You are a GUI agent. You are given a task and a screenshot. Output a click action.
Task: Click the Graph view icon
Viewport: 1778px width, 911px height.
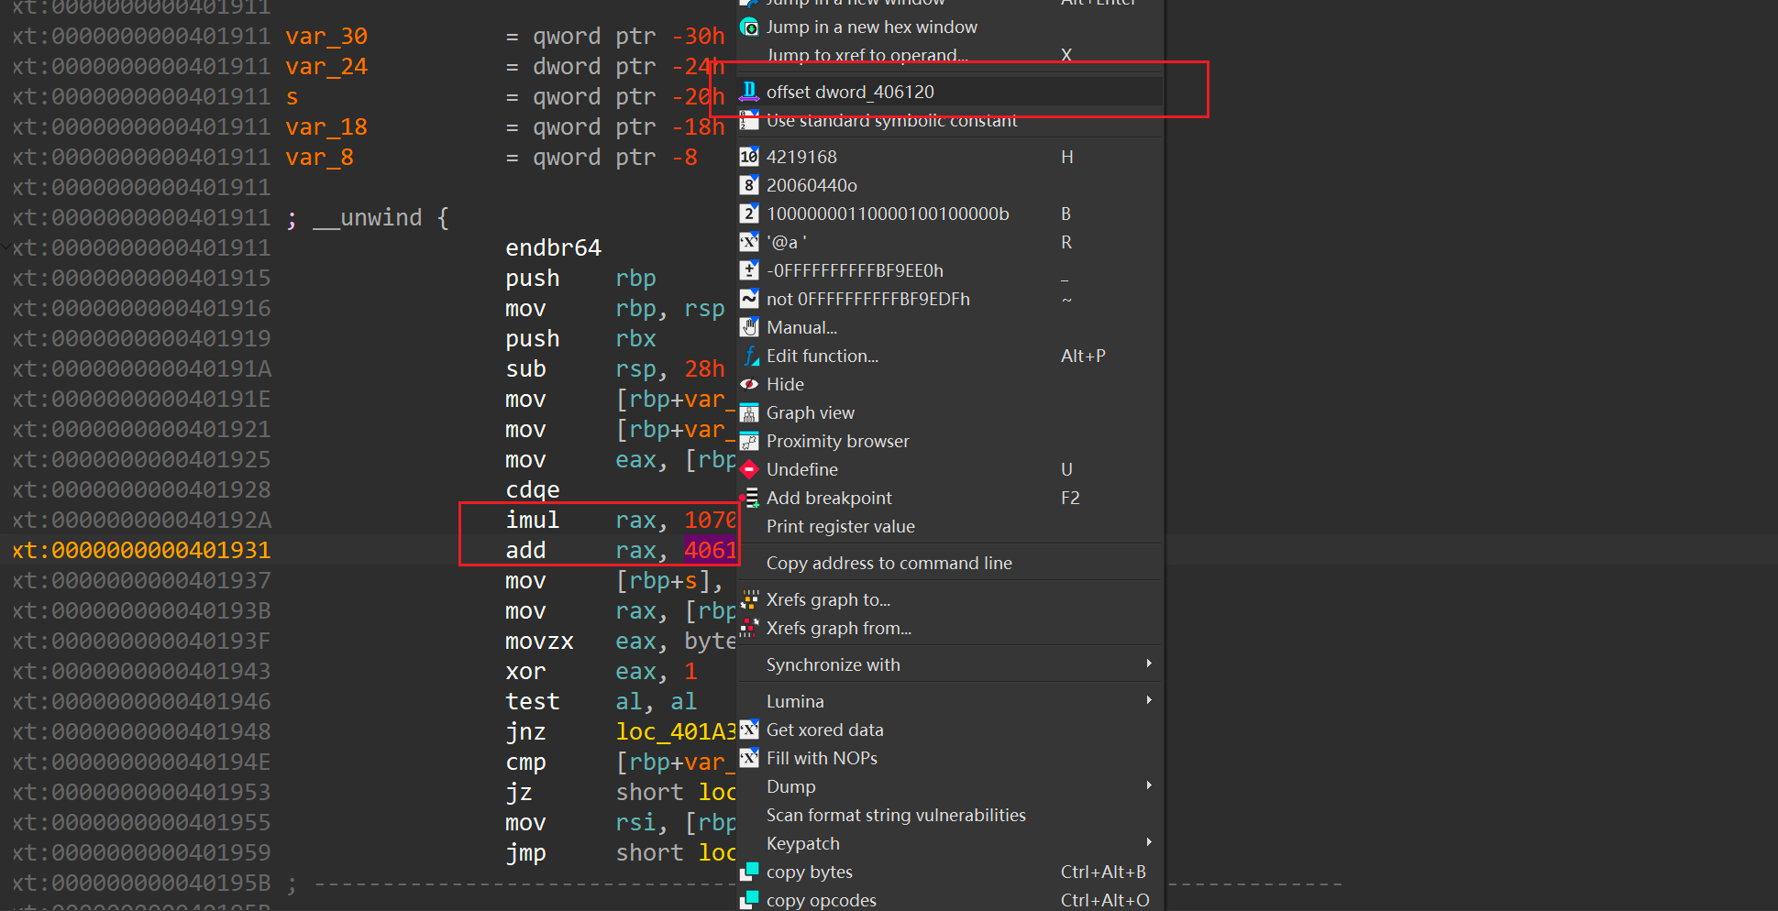click(x=749, y=412)
